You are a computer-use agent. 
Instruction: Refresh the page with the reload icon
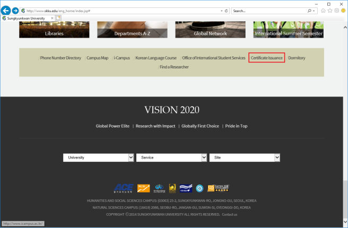coord(227,11)
